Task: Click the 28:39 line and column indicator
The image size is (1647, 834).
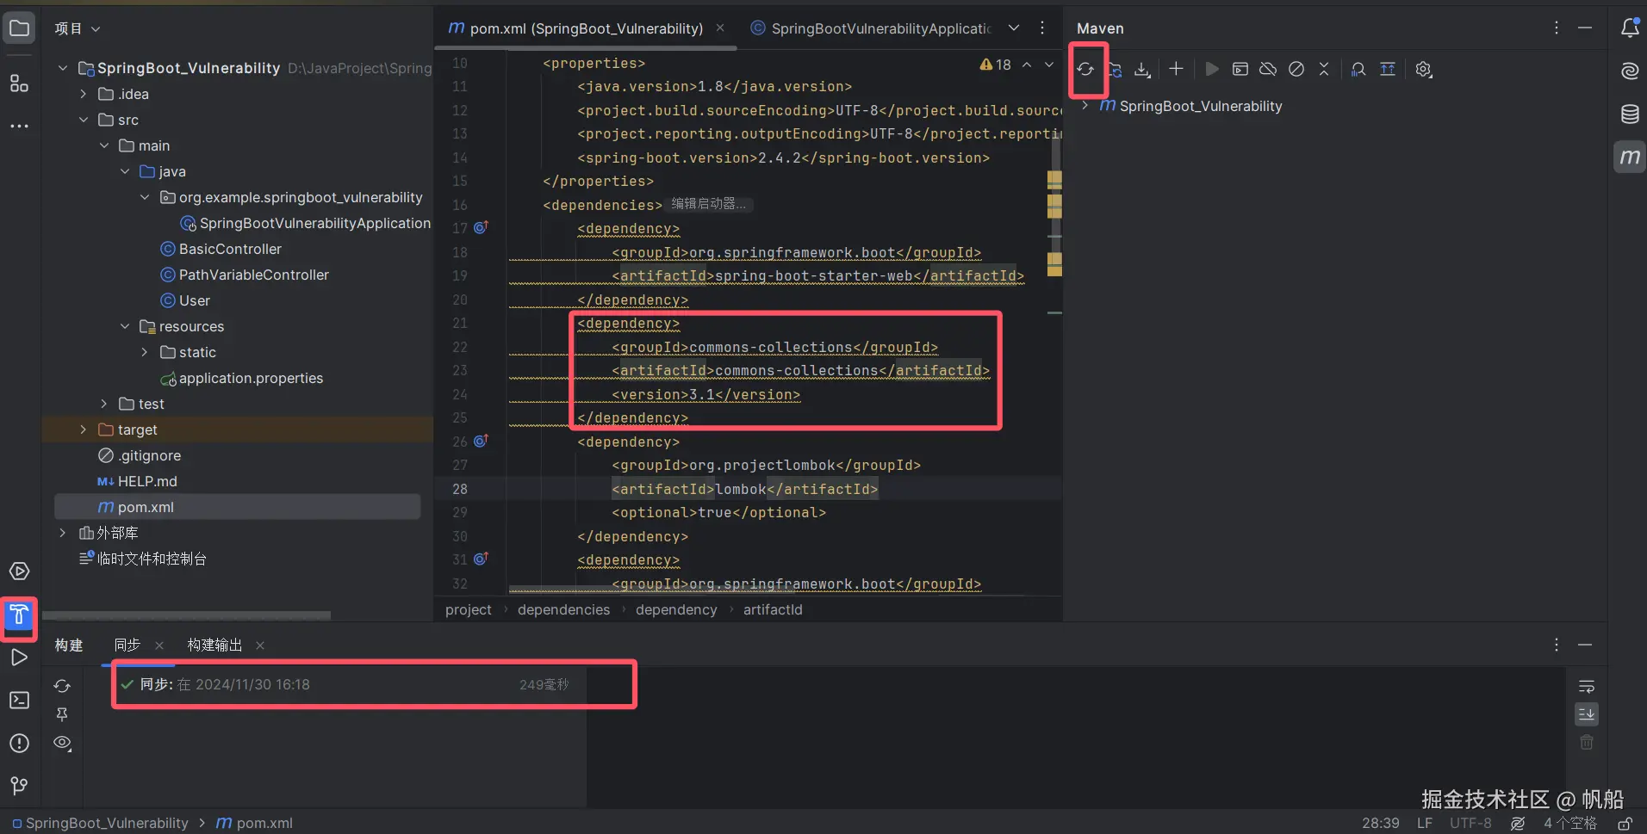Action: click(1381, 824)
